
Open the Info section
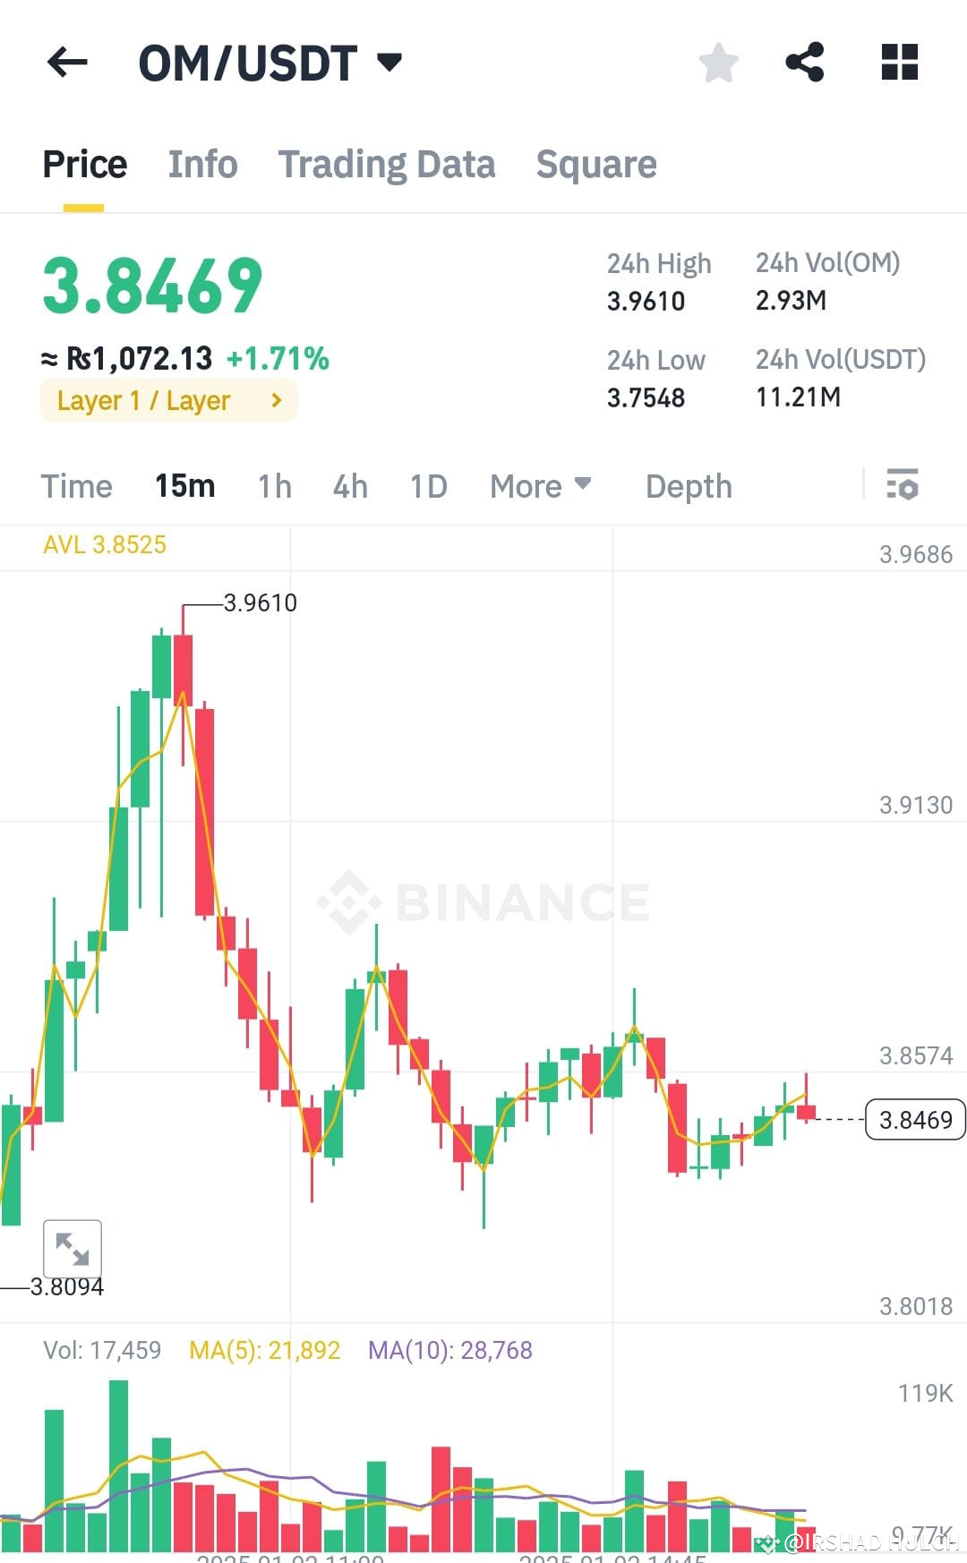201,164
